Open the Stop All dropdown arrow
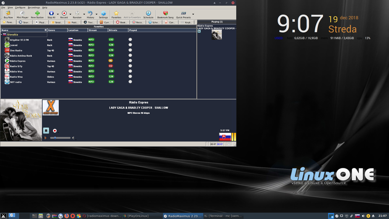Screen dimensions: 389x219 (x=58, y=14)
